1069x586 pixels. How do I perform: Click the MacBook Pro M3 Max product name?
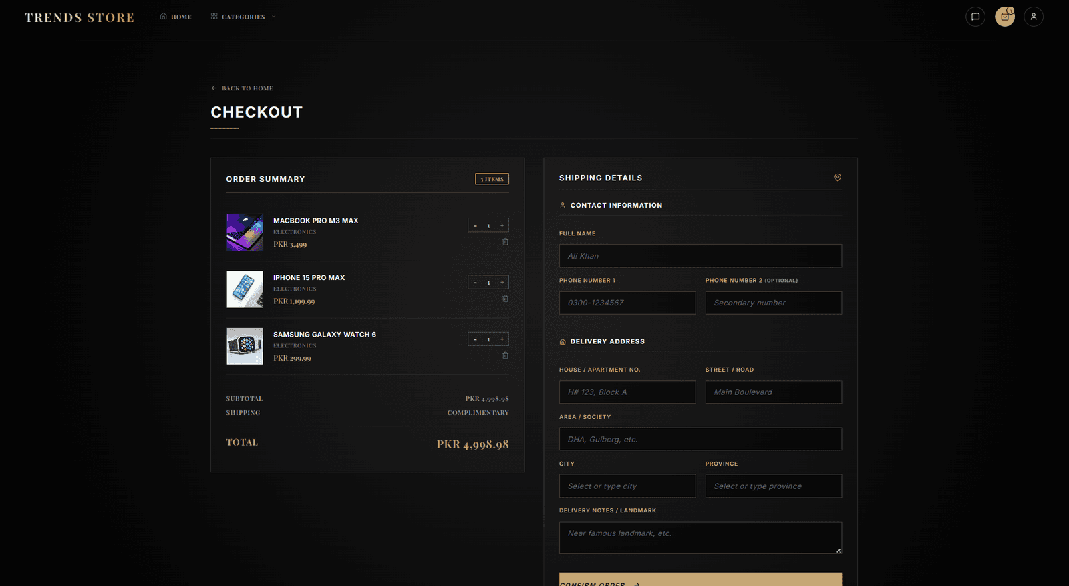tap(316, 221)
